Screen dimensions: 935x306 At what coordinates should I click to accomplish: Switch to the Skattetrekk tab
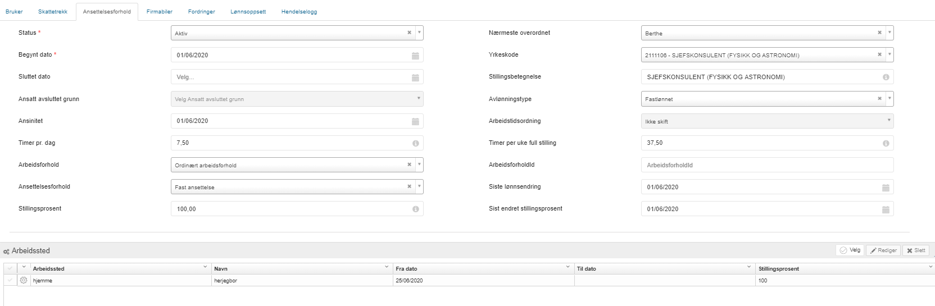[53, 12]
